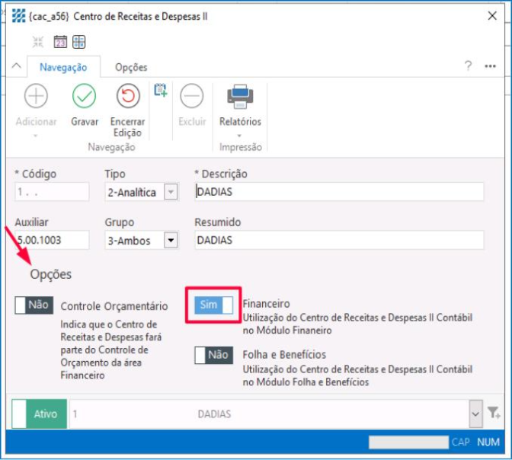The width and height of the screenshot is (512, 460).
Task: Open help with the question mark icon
Action: click(x=468, y=66)
